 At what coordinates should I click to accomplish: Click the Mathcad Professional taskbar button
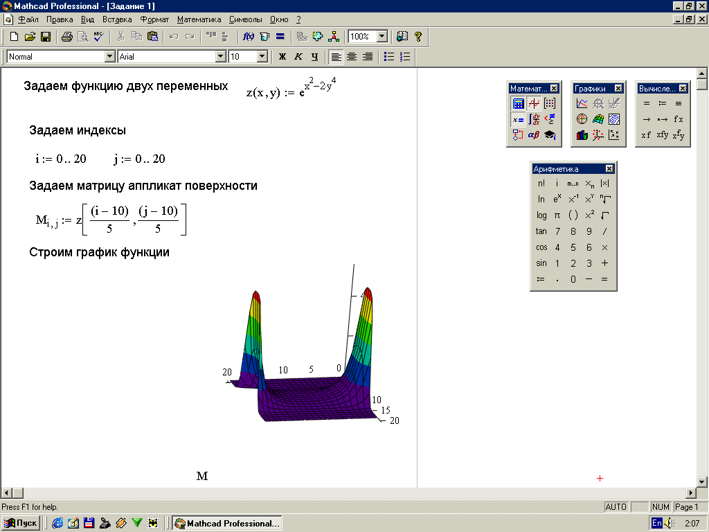227,524
